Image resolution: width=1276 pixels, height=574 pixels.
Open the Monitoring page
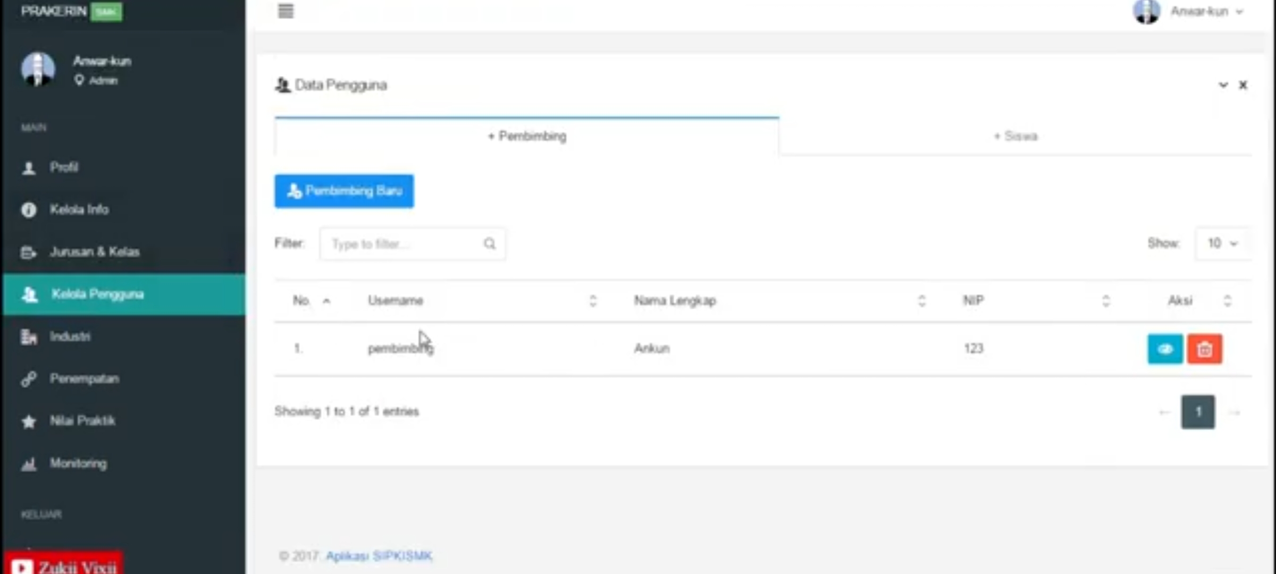point(78,463)
